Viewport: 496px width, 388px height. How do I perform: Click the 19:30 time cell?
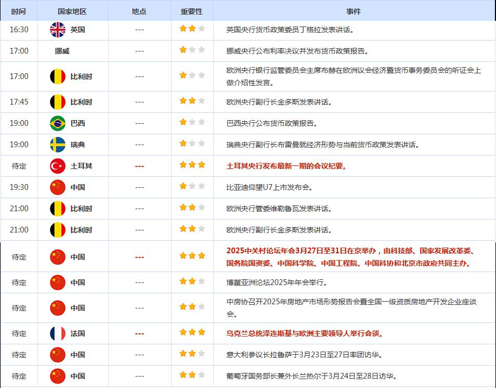pyautogui.click(x=19, y=187)
